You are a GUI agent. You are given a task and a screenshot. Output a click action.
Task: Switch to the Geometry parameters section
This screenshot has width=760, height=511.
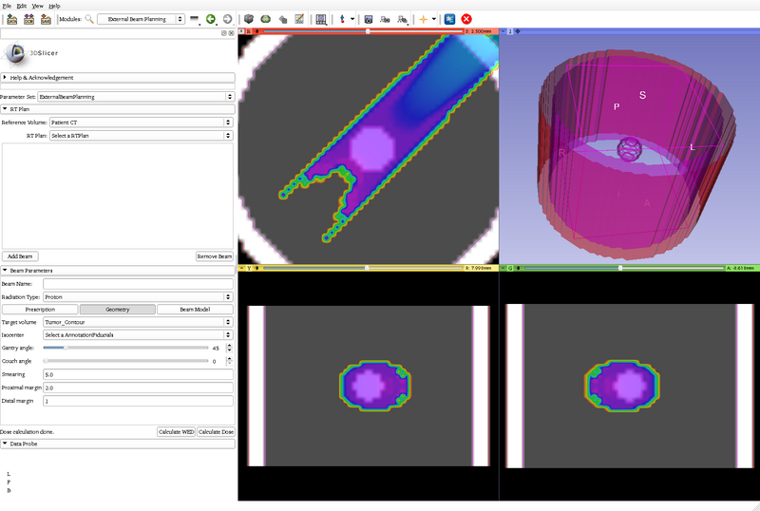point(118,310)
